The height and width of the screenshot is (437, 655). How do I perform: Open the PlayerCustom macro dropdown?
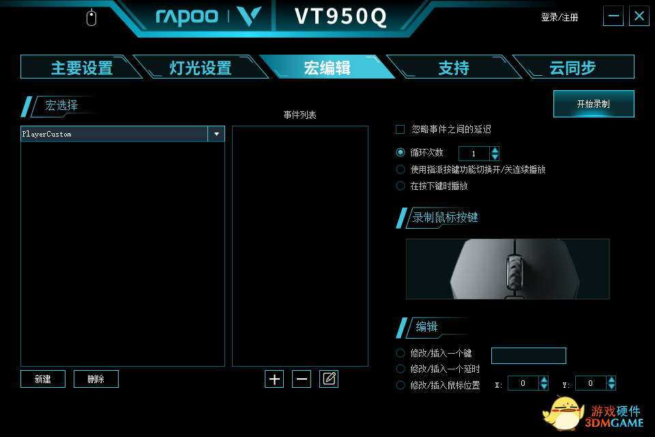(216, 135)
